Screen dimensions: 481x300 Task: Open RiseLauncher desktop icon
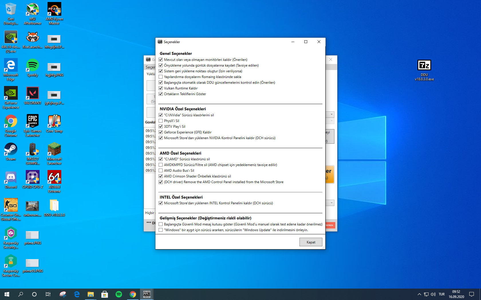(33, 40)
